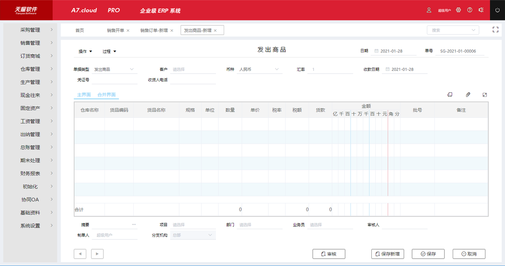Viewport: 505px width, 266px height.
Task: Open the 财务报表 menu item
Action: click(30, 173)
